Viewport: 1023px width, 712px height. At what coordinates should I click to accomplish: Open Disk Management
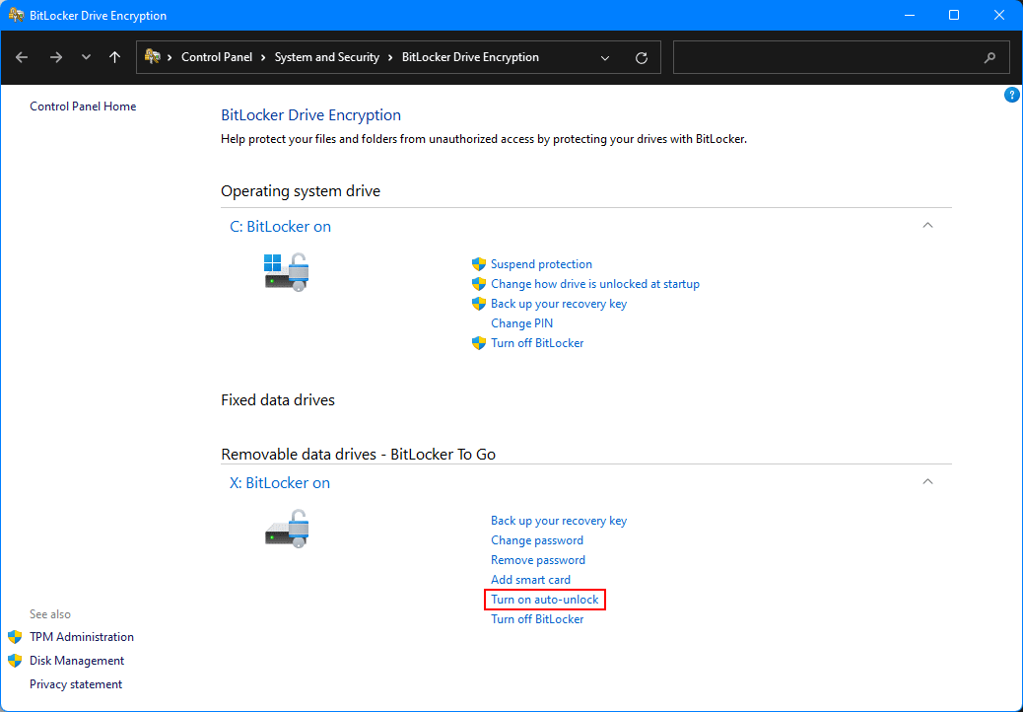77,661
